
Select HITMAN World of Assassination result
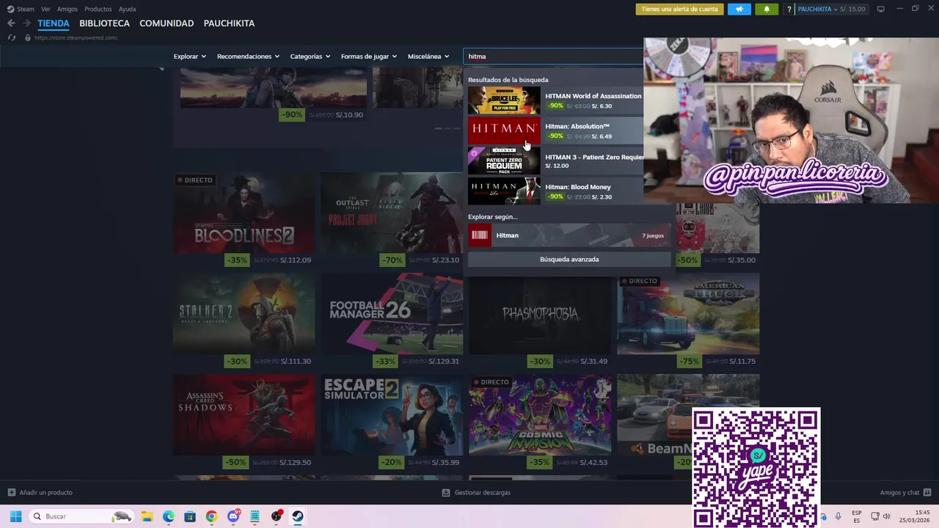point(555,100)
